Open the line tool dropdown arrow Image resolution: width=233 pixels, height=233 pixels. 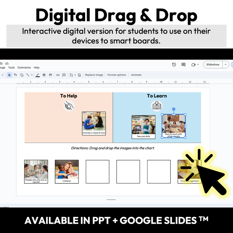pyautogui.click(x=32, y=75)
